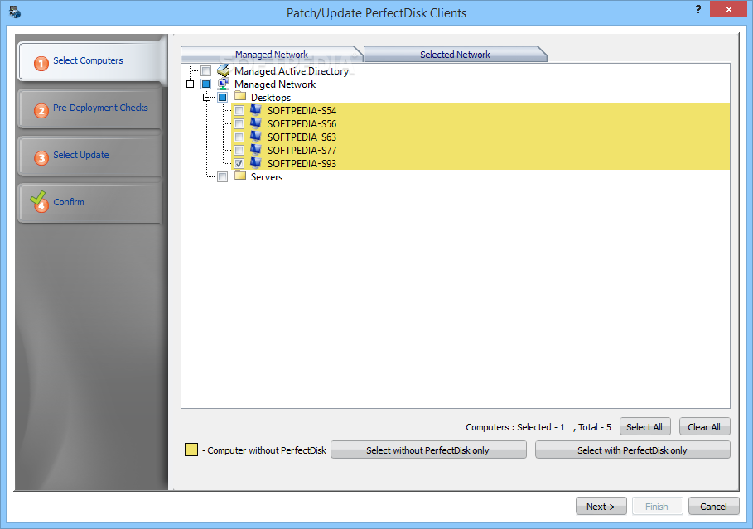Click the step 1 orange number icon
Image resolution: width=753 pixels, height=529 pixels.
pos(41,63)
